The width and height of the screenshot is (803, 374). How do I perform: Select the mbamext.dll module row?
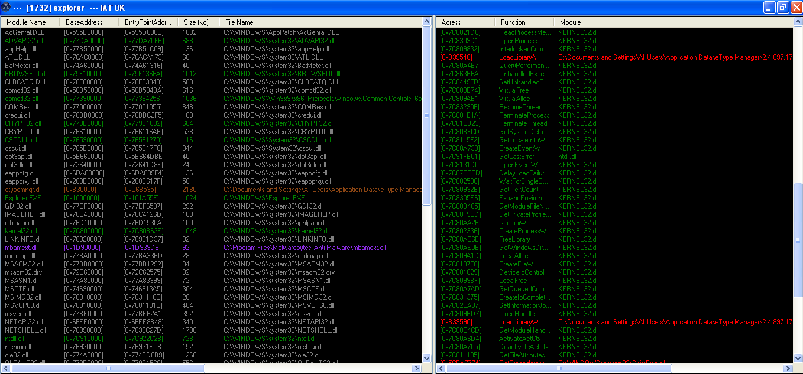[21, 248]
